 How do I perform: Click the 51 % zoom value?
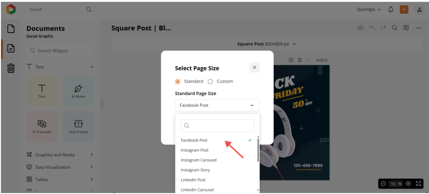click(396, 184)
